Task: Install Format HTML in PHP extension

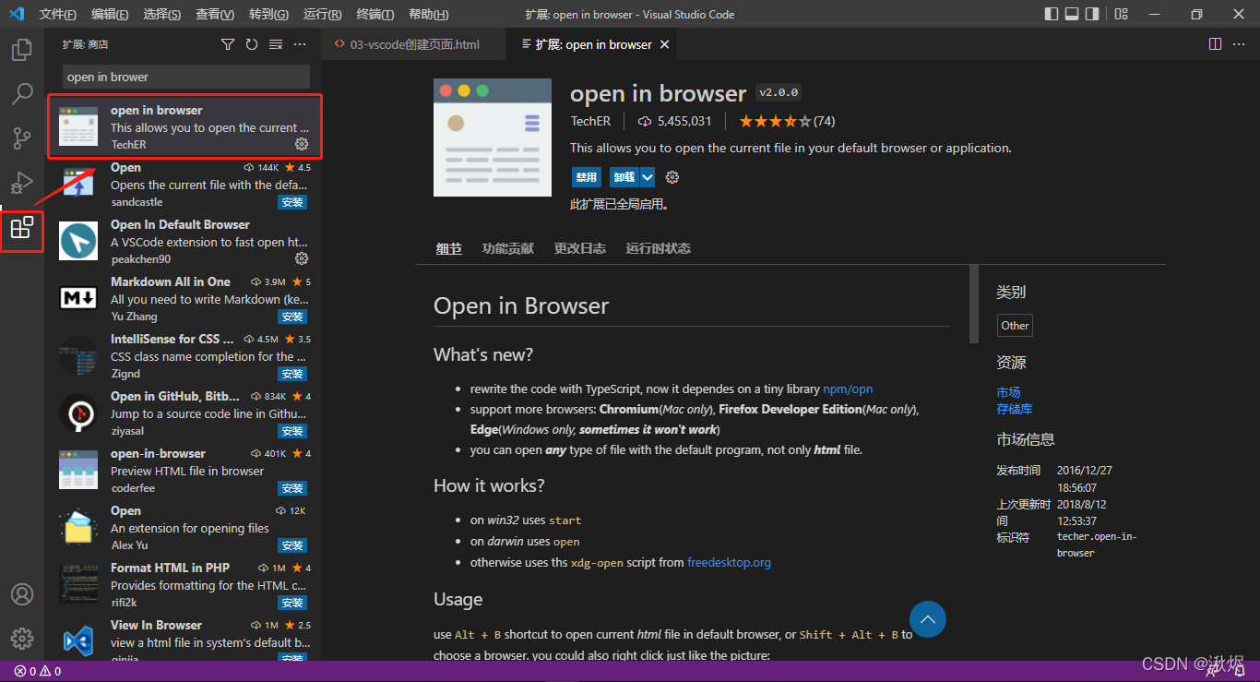Action: [292, 603]
